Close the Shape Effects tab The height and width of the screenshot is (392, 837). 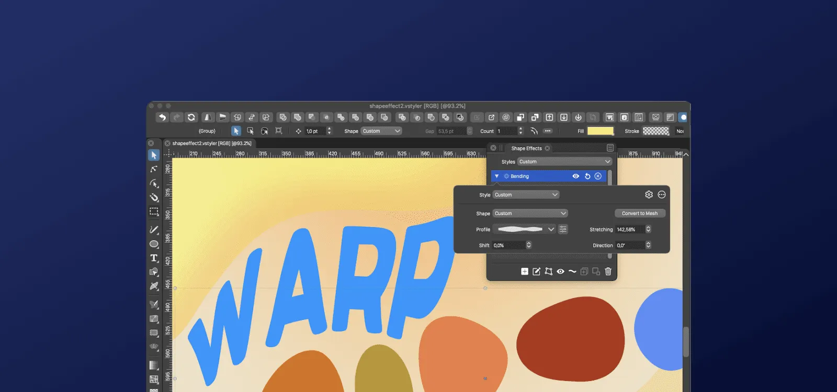click(547, 148)
